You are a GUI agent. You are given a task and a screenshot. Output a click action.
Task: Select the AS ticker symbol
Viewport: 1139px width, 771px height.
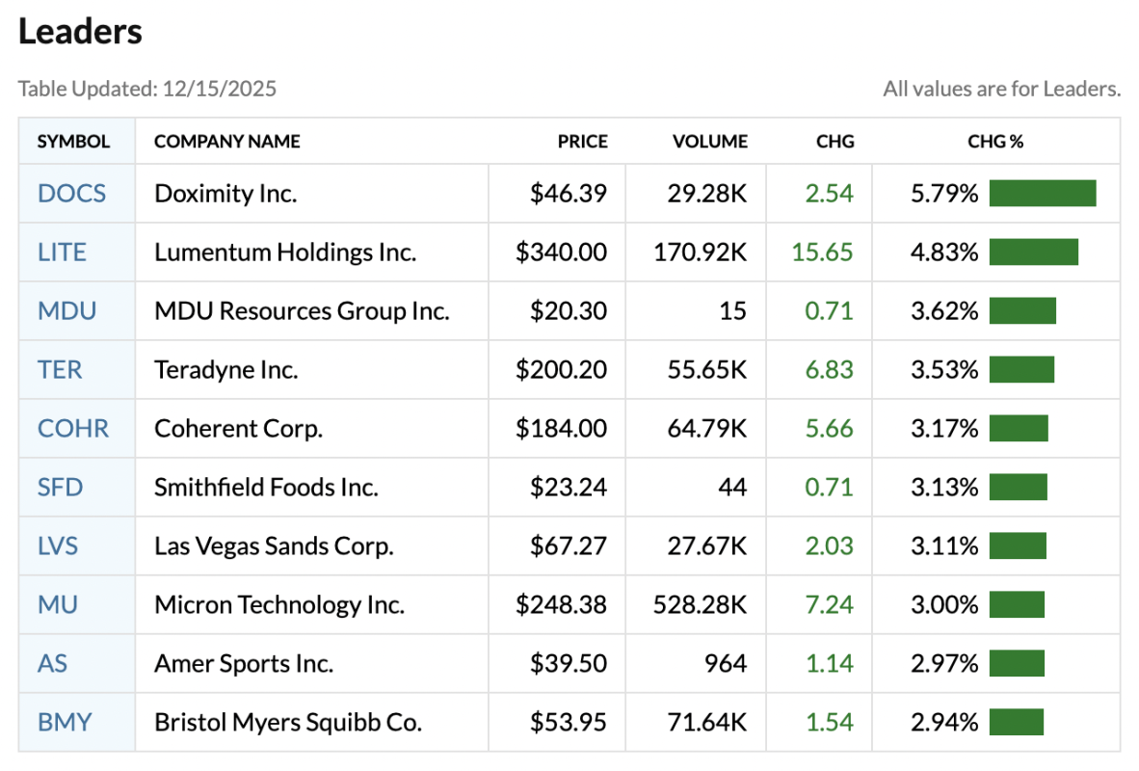pyautogui.click(x=52, y=664)
